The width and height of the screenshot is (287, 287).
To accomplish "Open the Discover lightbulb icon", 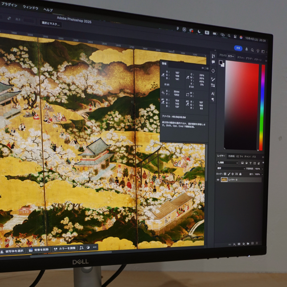I will (x=258, y=50).
